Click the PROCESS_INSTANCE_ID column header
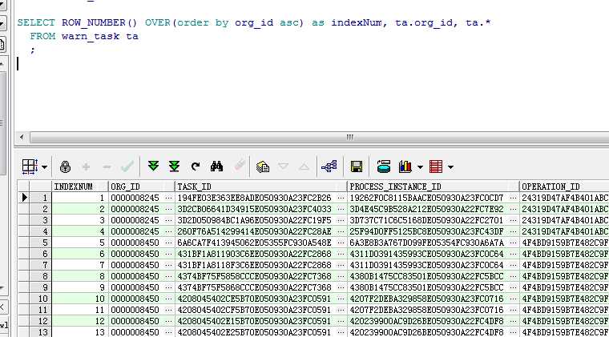The image size is (609, 337). (433, 187)
